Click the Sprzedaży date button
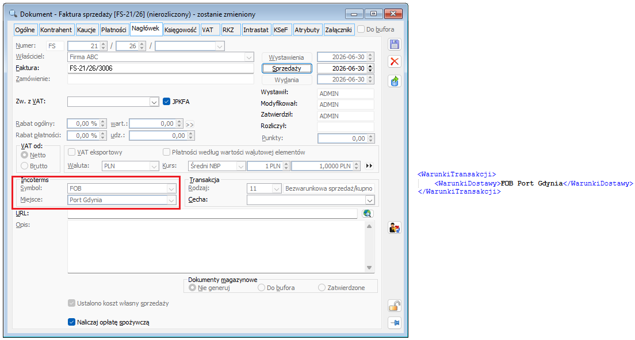Image resolution: width=635 pixels, height=340 pixels. tap(286, 68)
